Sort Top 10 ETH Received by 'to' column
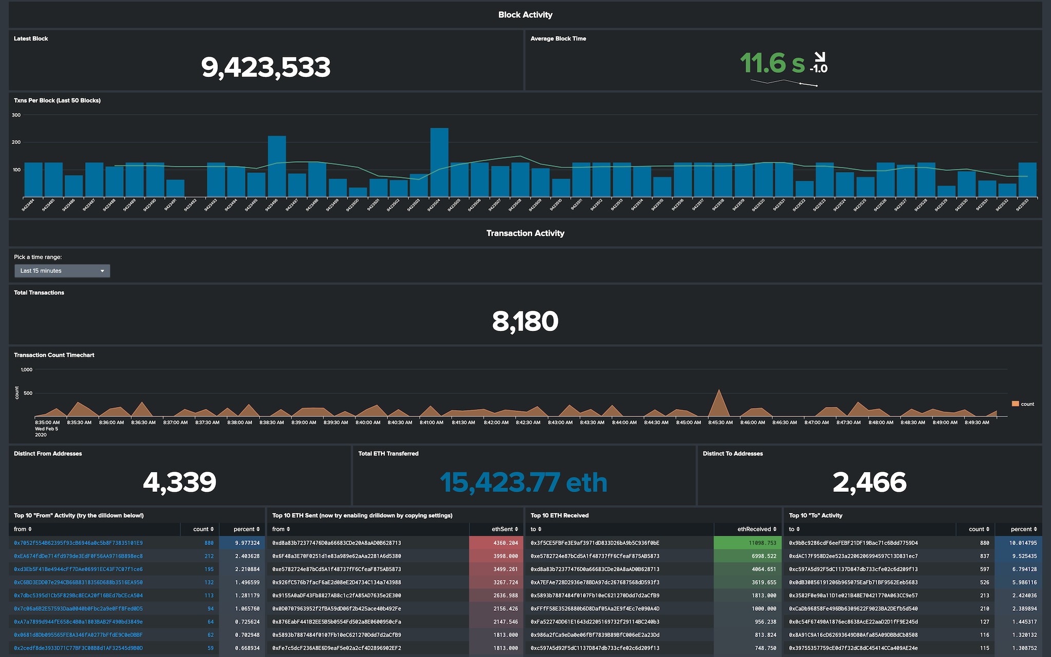The height and width of the screenshot is (657, 1051). [536, 529]
